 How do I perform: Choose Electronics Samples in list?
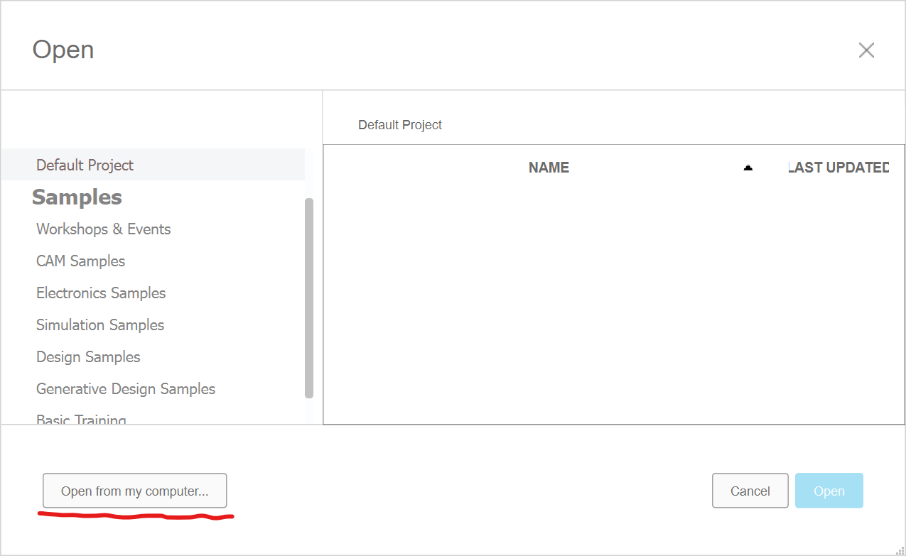click(x=101, y=293)
